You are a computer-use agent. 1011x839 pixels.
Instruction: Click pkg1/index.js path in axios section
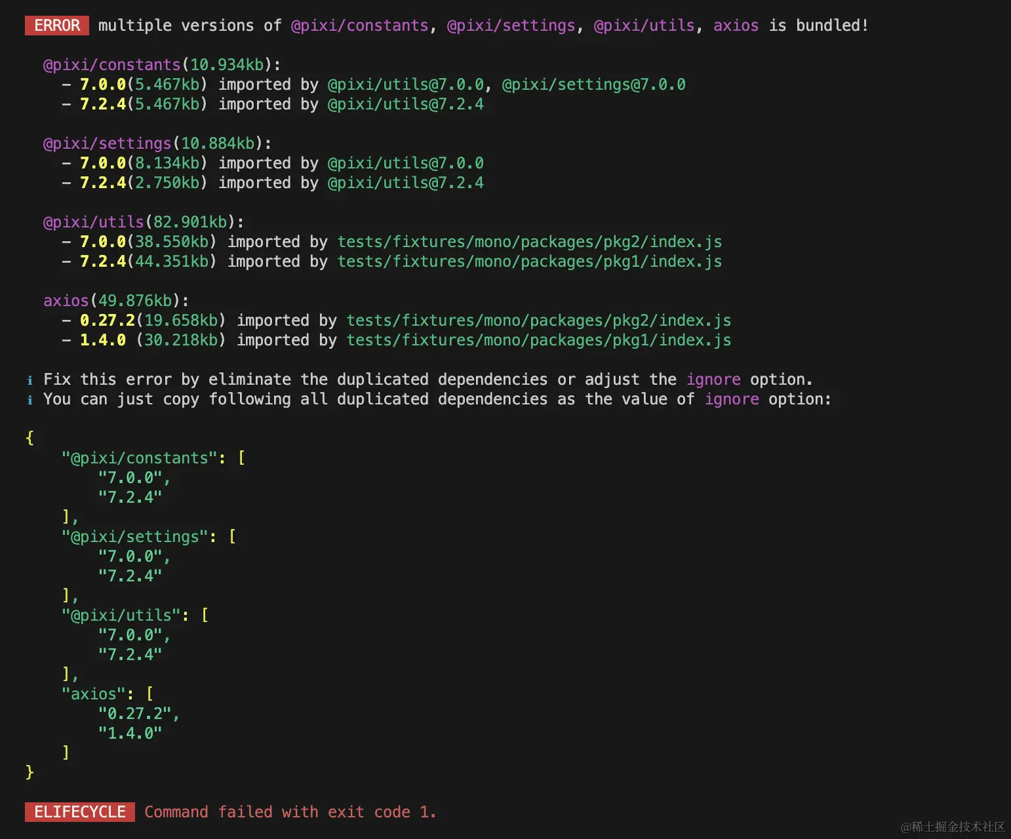[539, 340]
